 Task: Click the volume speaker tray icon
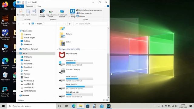point(176,106)
